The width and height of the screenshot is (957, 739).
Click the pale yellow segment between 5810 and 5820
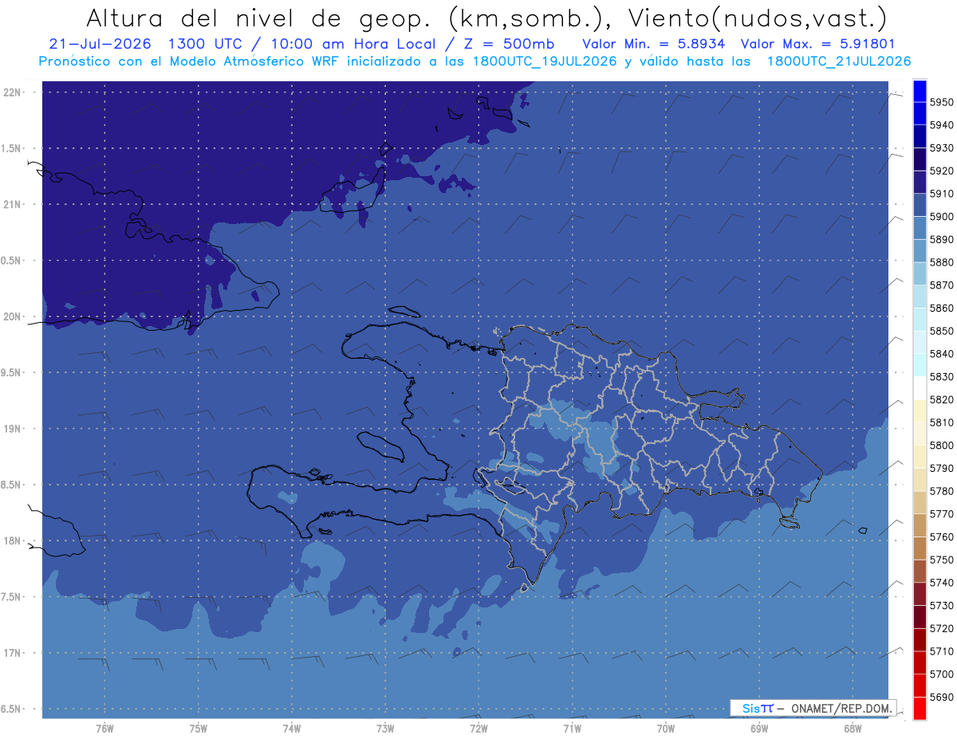coord(920,411)
